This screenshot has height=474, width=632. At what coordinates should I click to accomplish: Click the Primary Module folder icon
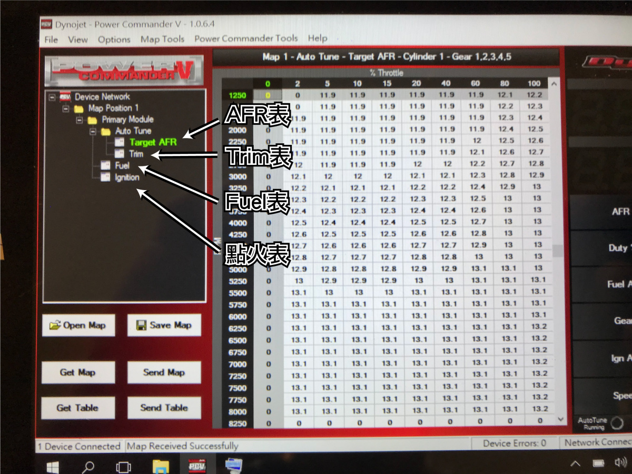[x=93, y=120]
